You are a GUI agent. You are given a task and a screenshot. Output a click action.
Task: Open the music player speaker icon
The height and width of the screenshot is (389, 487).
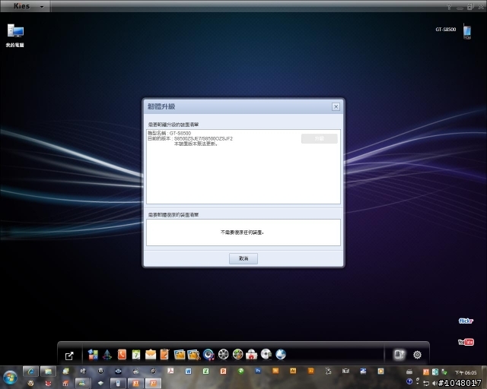point(208,354)
